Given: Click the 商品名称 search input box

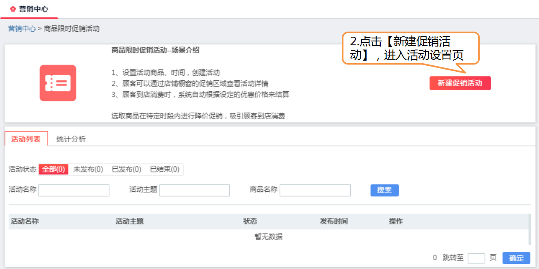Looking at the screenshot, I should (x=315, y=190).
